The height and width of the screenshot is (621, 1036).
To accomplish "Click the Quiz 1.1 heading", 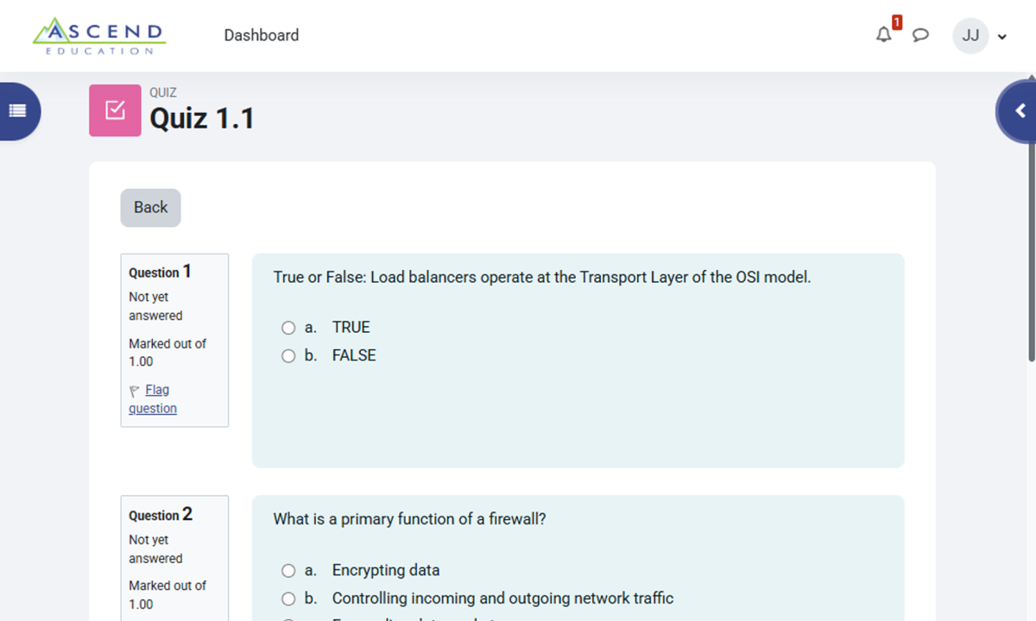I will [x=202, y=117].
